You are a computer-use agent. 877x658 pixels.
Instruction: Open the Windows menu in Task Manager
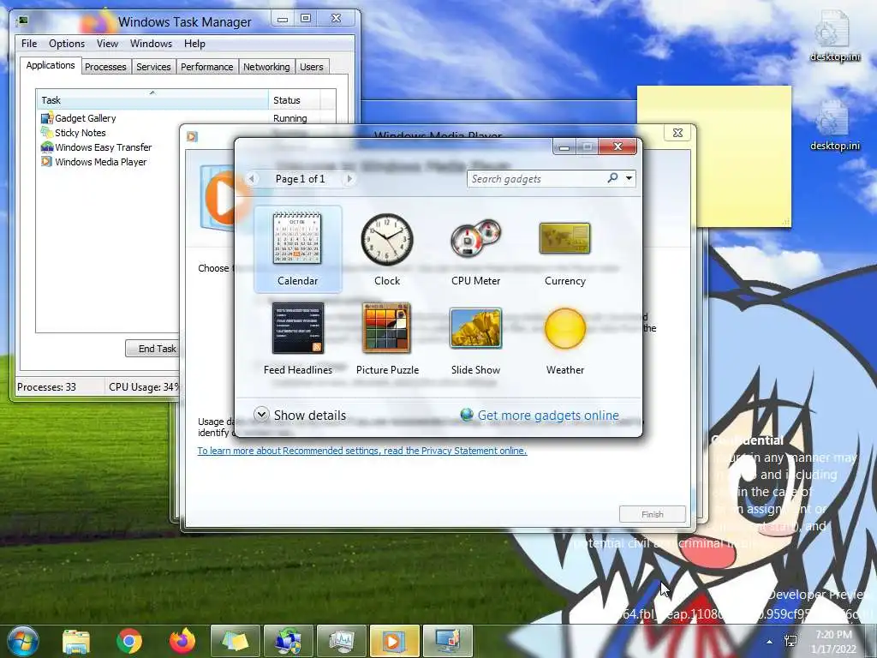pos(151,44)
